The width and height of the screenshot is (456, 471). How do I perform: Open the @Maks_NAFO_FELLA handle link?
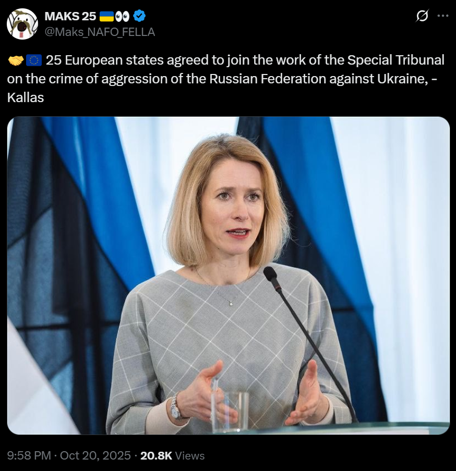(x=100, y=32)
